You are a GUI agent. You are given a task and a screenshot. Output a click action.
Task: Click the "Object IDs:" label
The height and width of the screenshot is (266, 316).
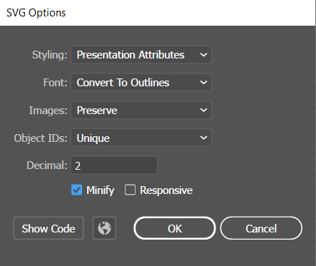(x=41, y=138)
